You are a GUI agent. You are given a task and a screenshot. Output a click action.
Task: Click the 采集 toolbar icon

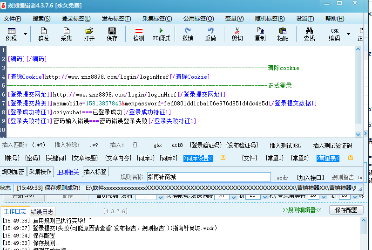click(x=66, y=34)
